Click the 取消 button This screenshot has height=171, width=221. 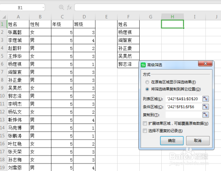click(198, 140)
